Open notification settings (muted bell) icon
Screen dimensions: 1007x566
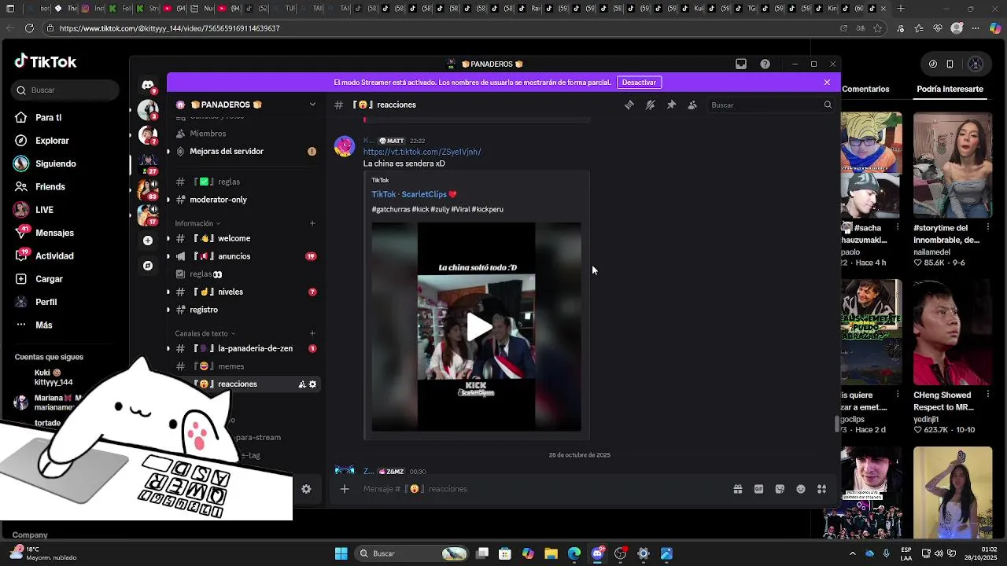tap(651, 105)
